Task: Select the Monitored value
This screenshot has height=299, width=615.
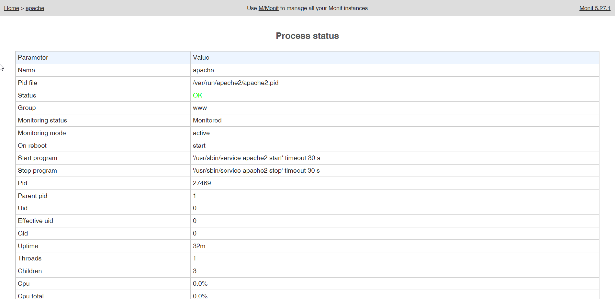Action: (x=207, y=120)
